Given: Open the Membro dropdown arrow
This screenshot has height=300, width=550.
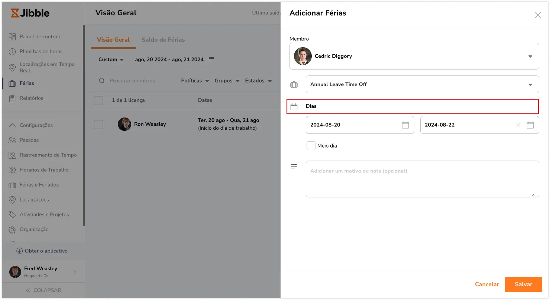Looking at the screenshot, I should [x=530, y=57].
